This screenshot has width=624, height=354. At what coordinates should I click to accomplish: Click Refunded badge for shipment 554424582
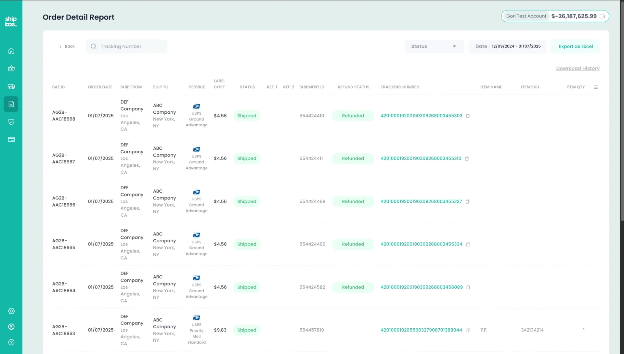(353, 287)
